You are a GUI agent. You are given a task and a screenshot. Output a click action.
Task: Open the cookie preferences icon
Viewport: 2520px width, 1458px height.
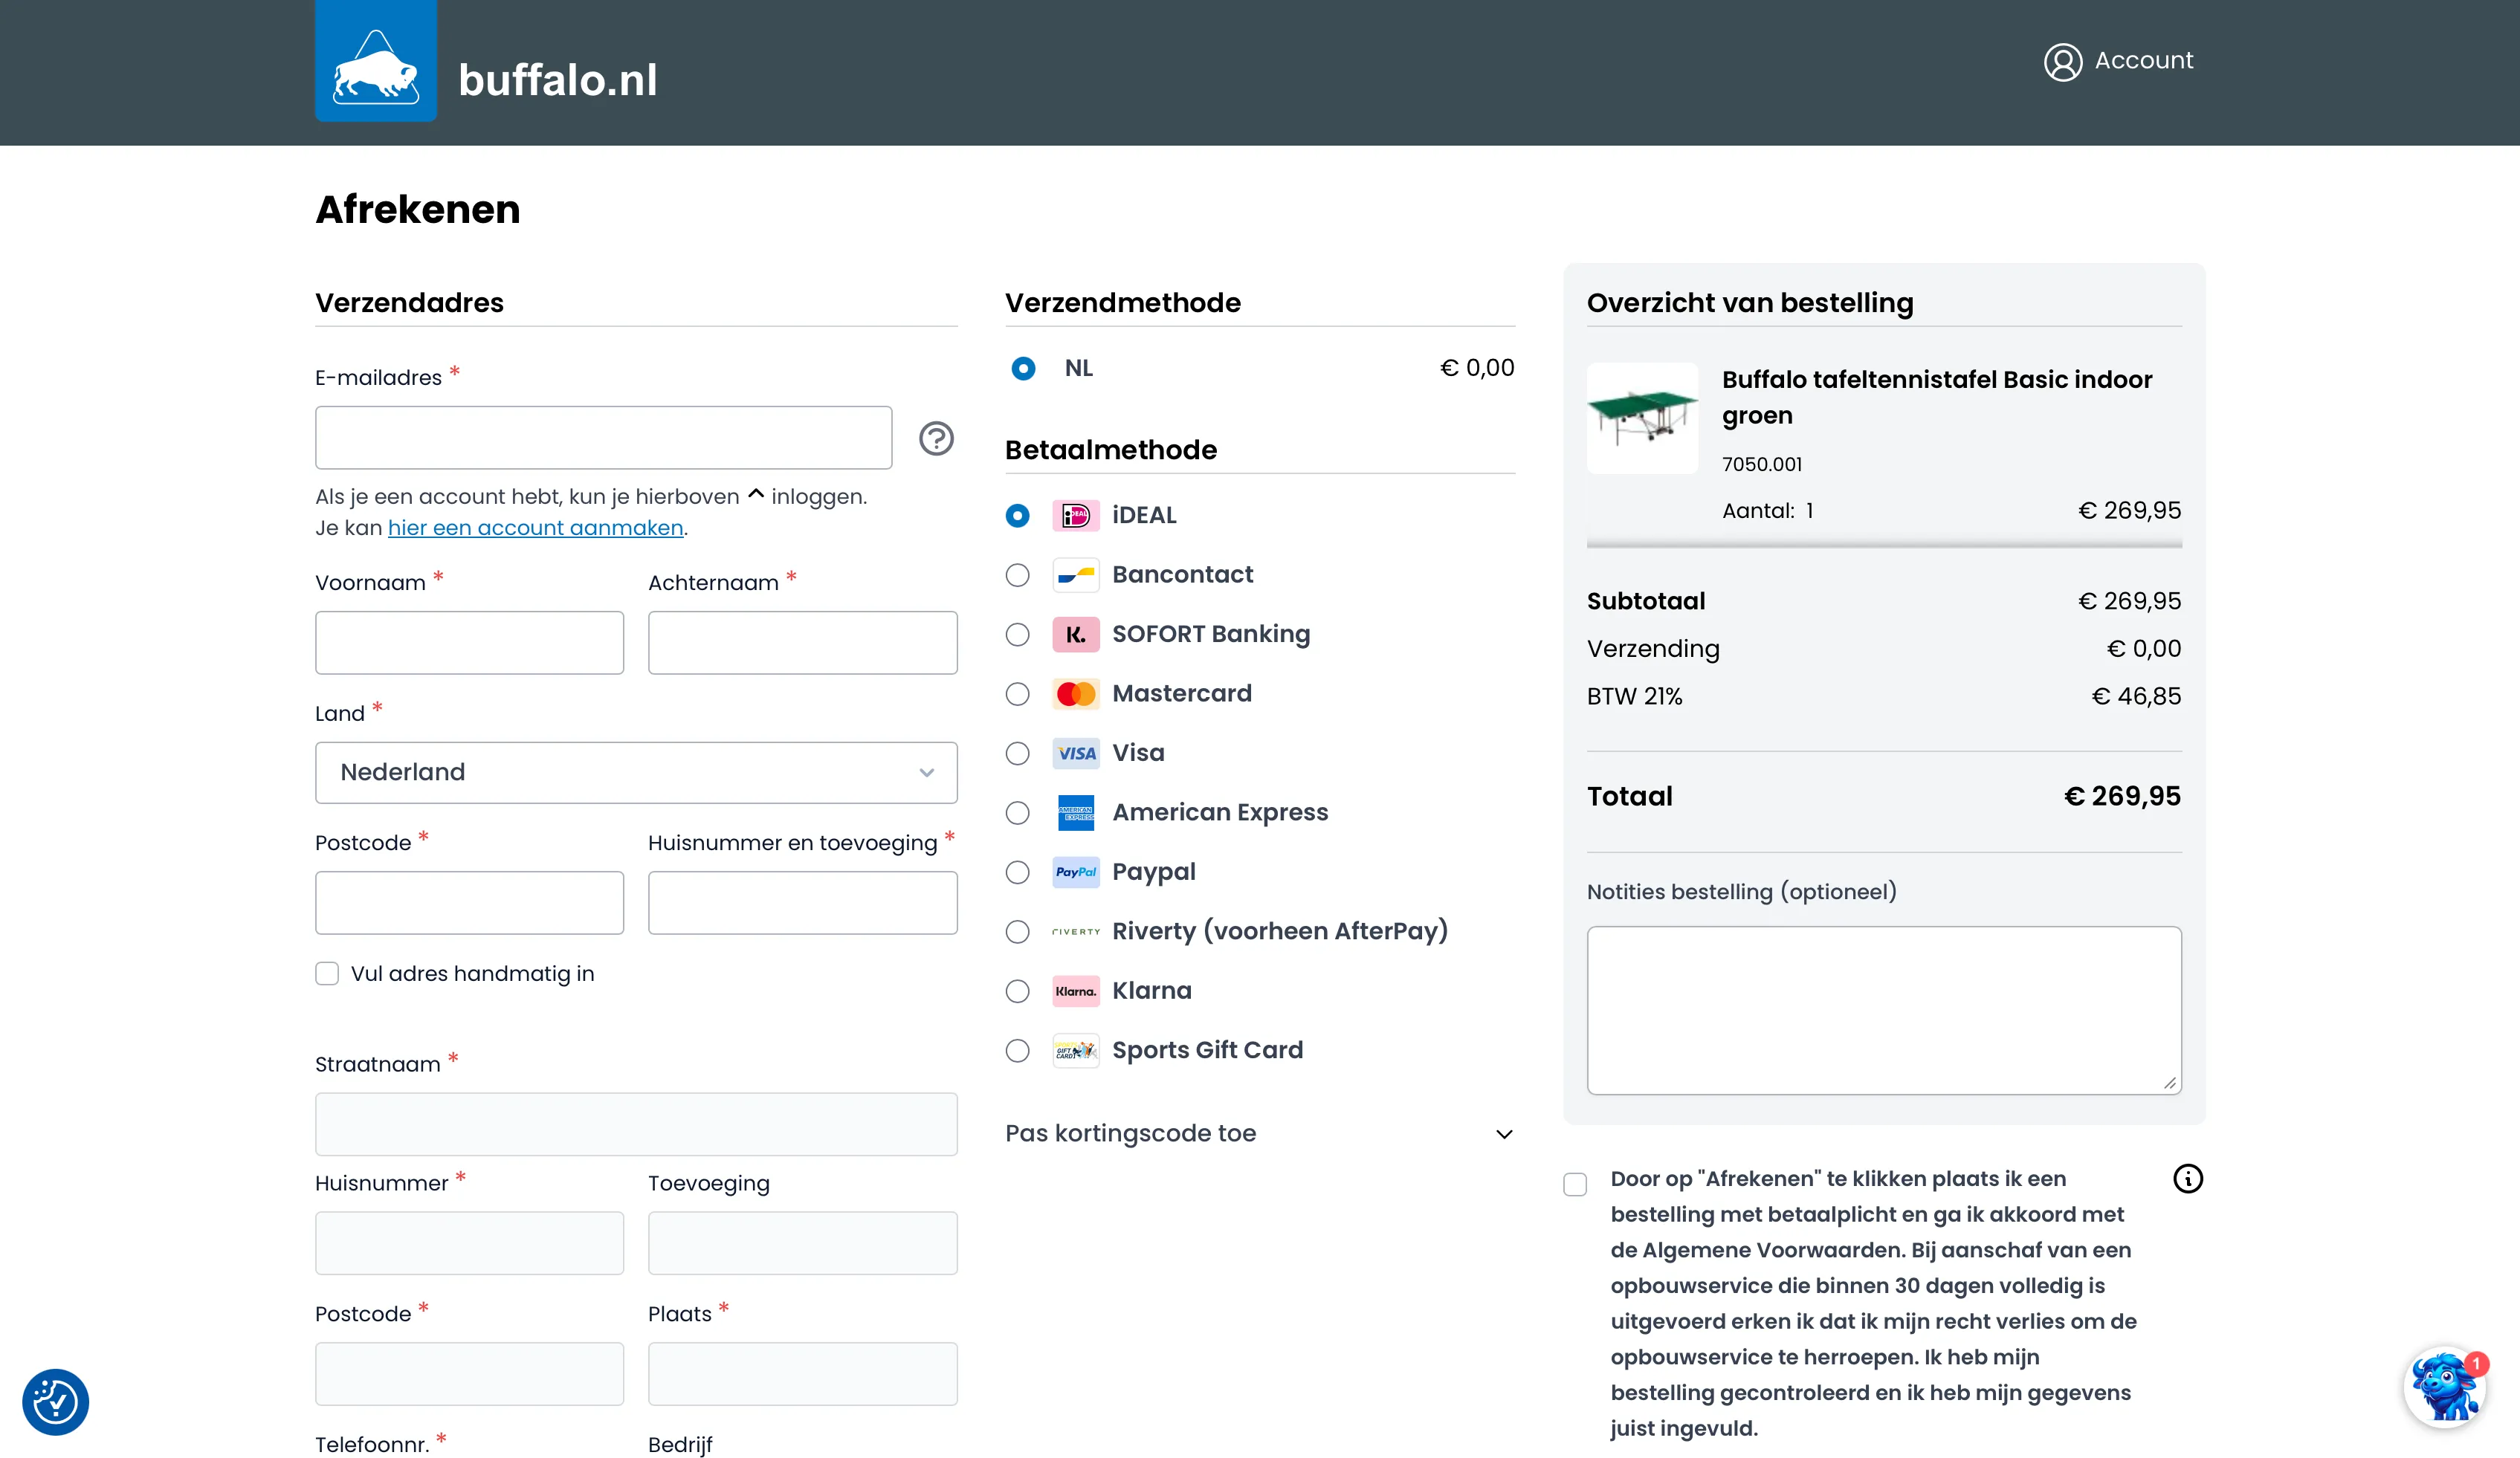click(x=56, y=1401)
